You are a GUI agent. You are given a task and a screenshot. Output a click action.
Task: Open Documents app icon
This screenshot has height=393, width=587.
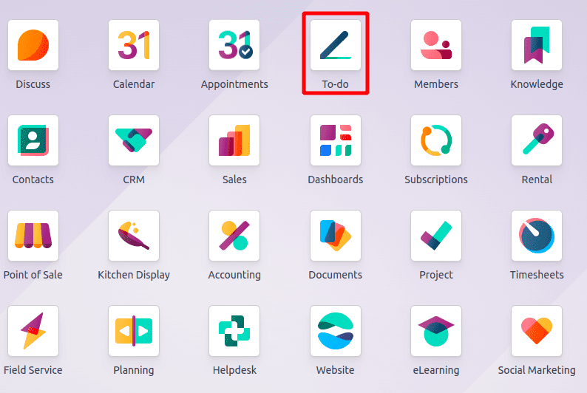336,236
